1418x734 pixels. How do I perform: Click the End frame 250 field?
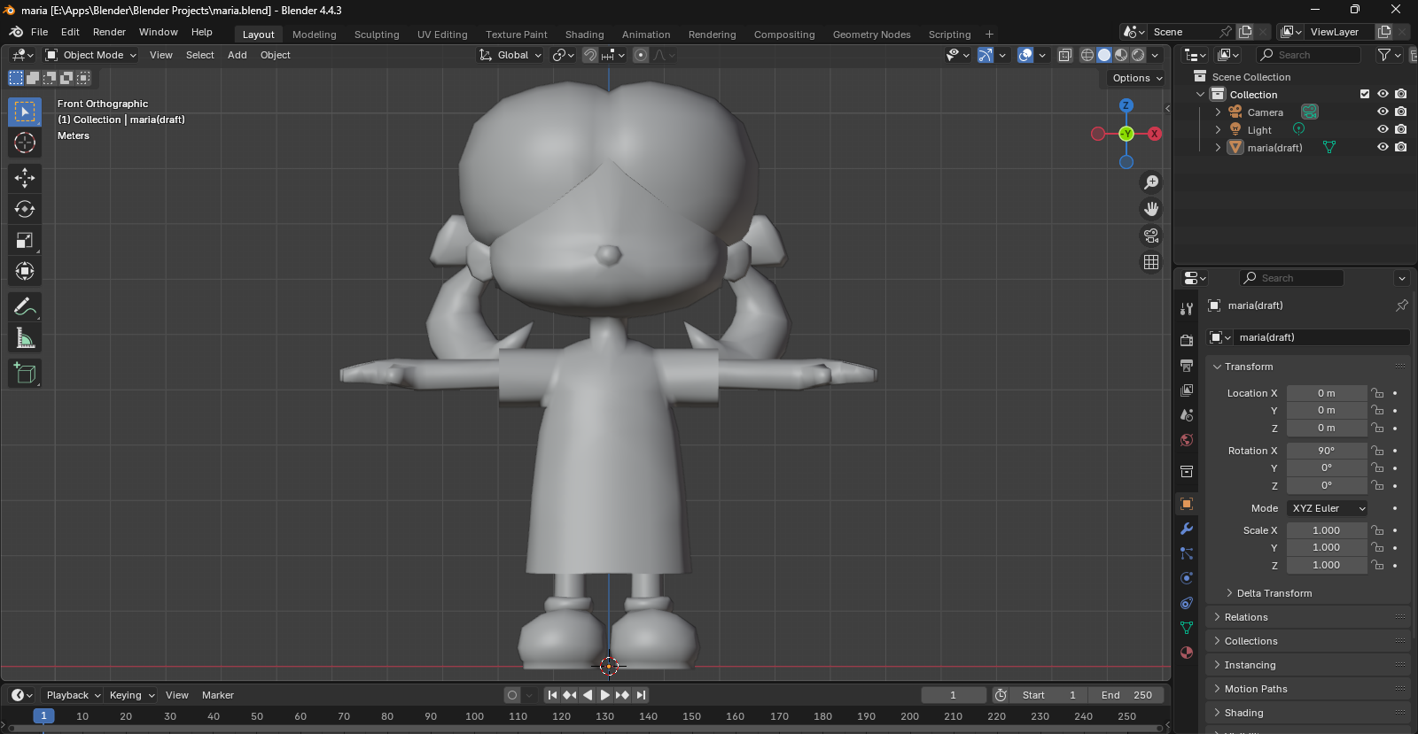[1126, 695]
